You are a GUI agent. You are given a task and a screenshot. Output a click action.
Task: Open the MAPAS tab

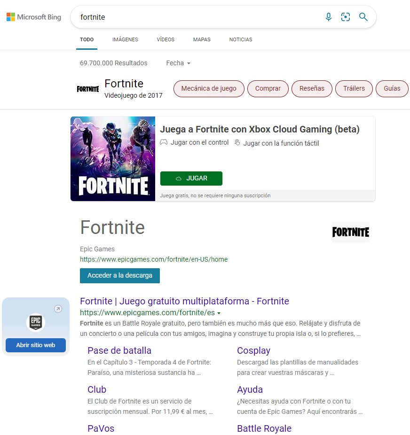pyautogui.click(x=202, y=39)
